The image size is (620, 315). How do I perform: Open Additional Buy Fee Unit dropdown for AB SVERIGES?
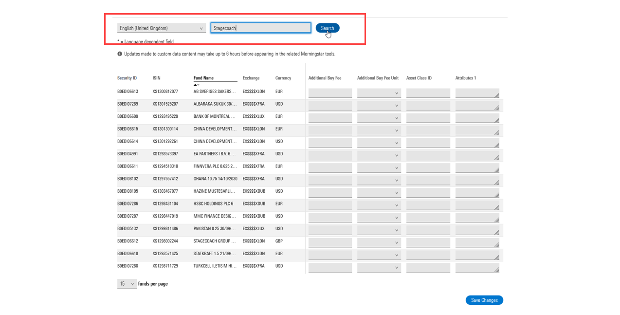click(379, 93)
